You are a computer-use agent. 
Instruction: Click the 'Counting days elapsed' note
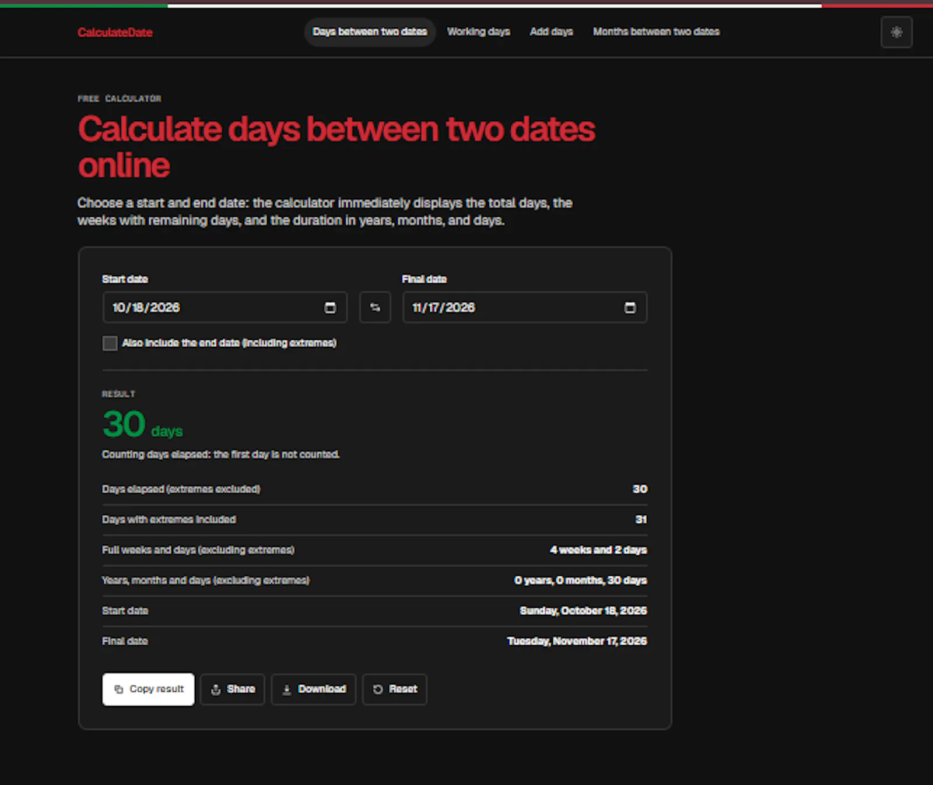coord(220,455)
